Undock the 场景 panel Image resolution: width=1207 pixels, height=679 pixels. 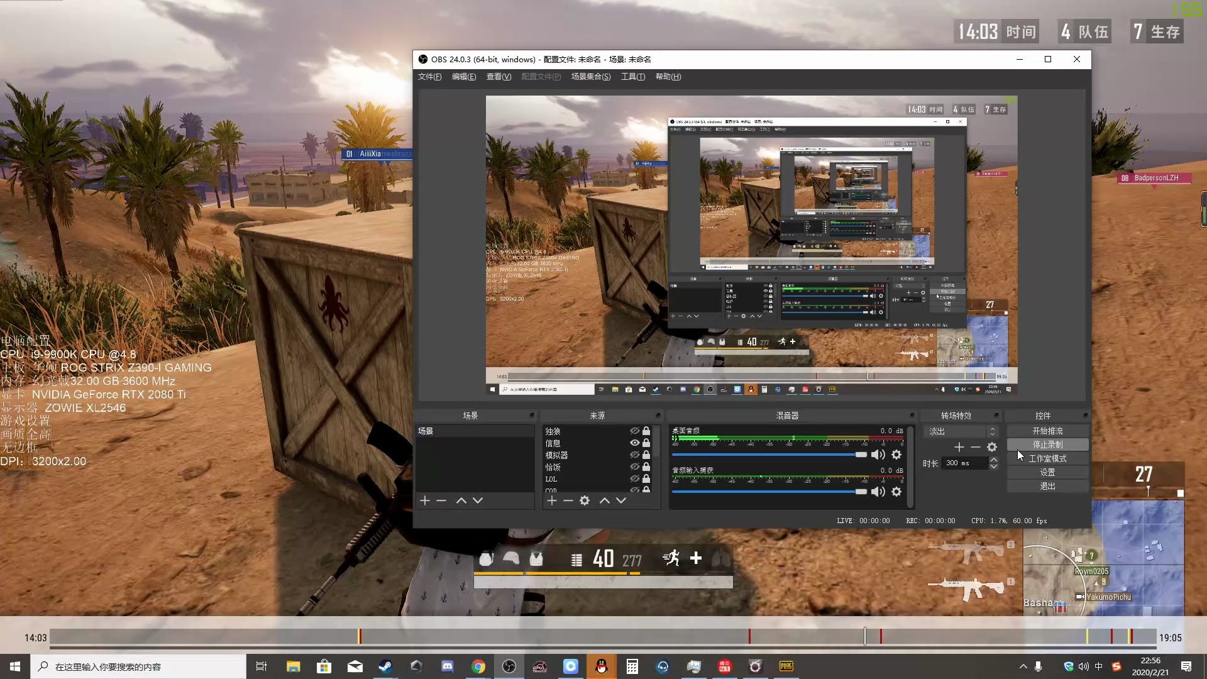[x=532, y=416]
